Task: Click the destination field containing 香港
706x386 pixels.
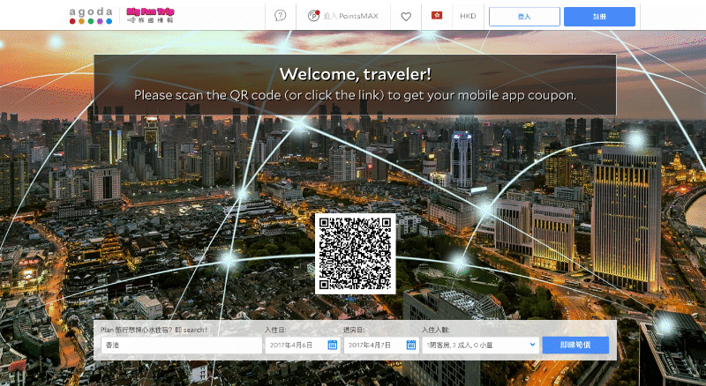Action: [182, 345]
